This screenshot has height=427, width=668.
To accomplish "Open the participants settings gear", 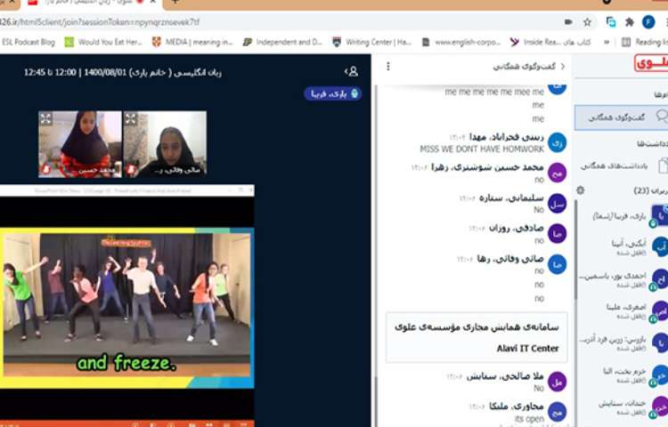I will pyautogui.click(x=580, y=190).
